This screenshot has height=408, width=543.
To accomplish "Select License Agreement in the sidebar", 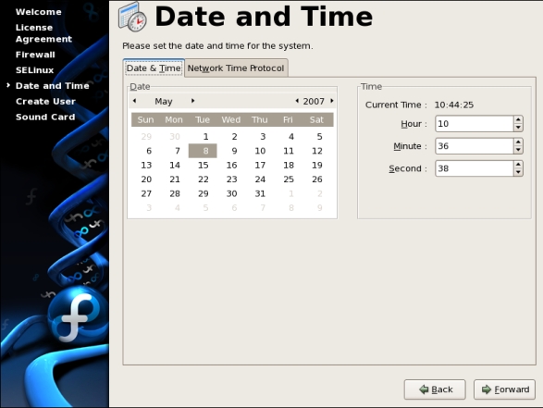I will click(x=43, y=33).
